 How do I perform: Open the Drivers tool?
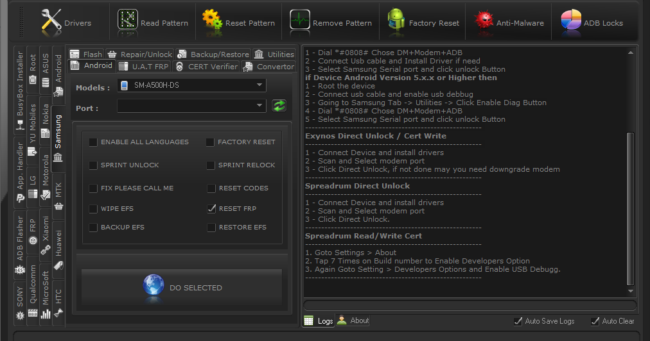[x=66, y=23]
